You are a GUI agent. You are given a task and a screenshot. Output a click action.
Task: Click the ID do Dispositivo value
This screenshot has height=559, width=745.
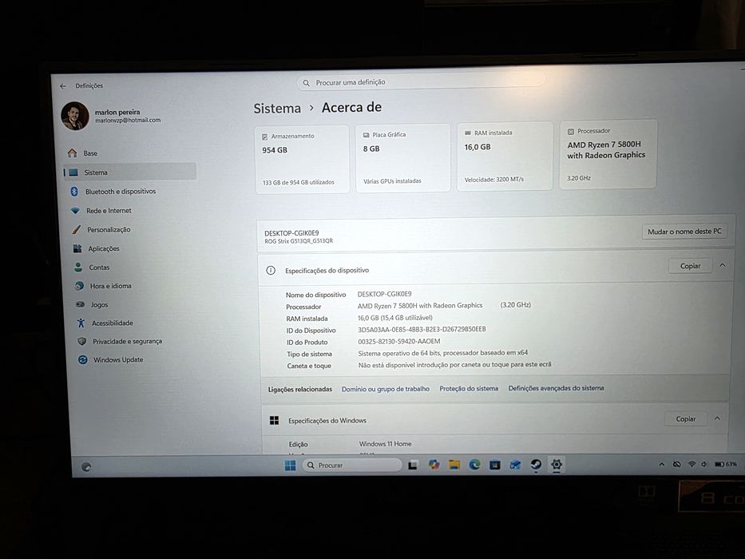point(422,329)
